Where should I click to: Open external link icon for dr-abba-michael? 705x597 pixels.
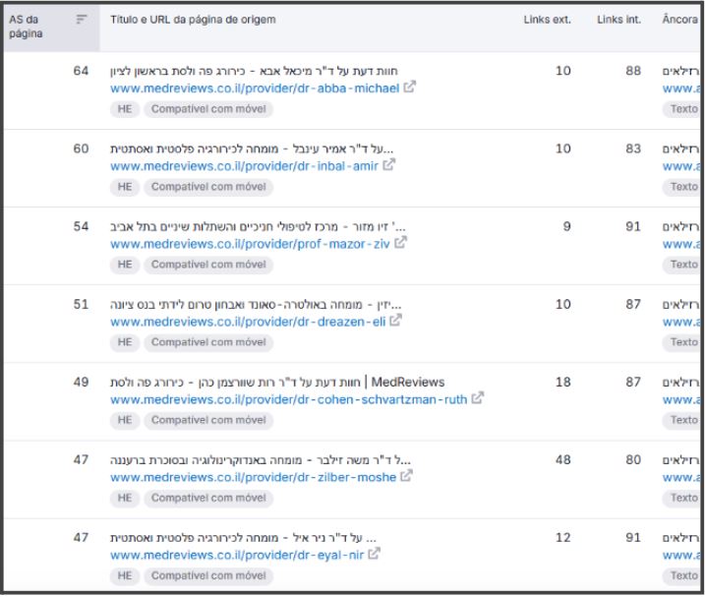(x=410, y=87)
